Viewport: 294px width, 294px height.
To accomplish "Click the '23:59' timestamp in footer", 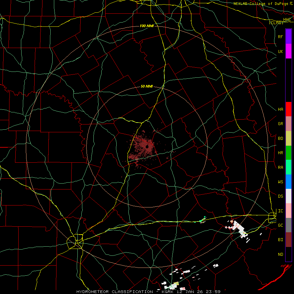I will [214, 292].
